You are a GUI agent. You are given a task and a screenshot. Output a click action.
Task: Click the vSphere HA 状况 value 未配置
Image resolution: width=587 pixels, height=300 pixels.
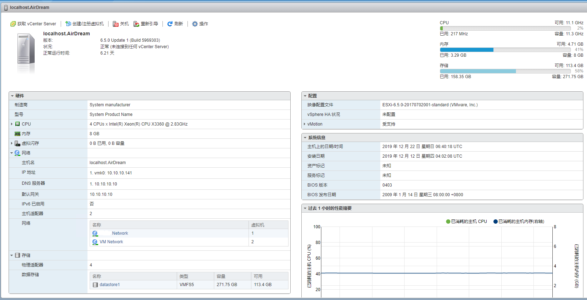coord(389,115)
